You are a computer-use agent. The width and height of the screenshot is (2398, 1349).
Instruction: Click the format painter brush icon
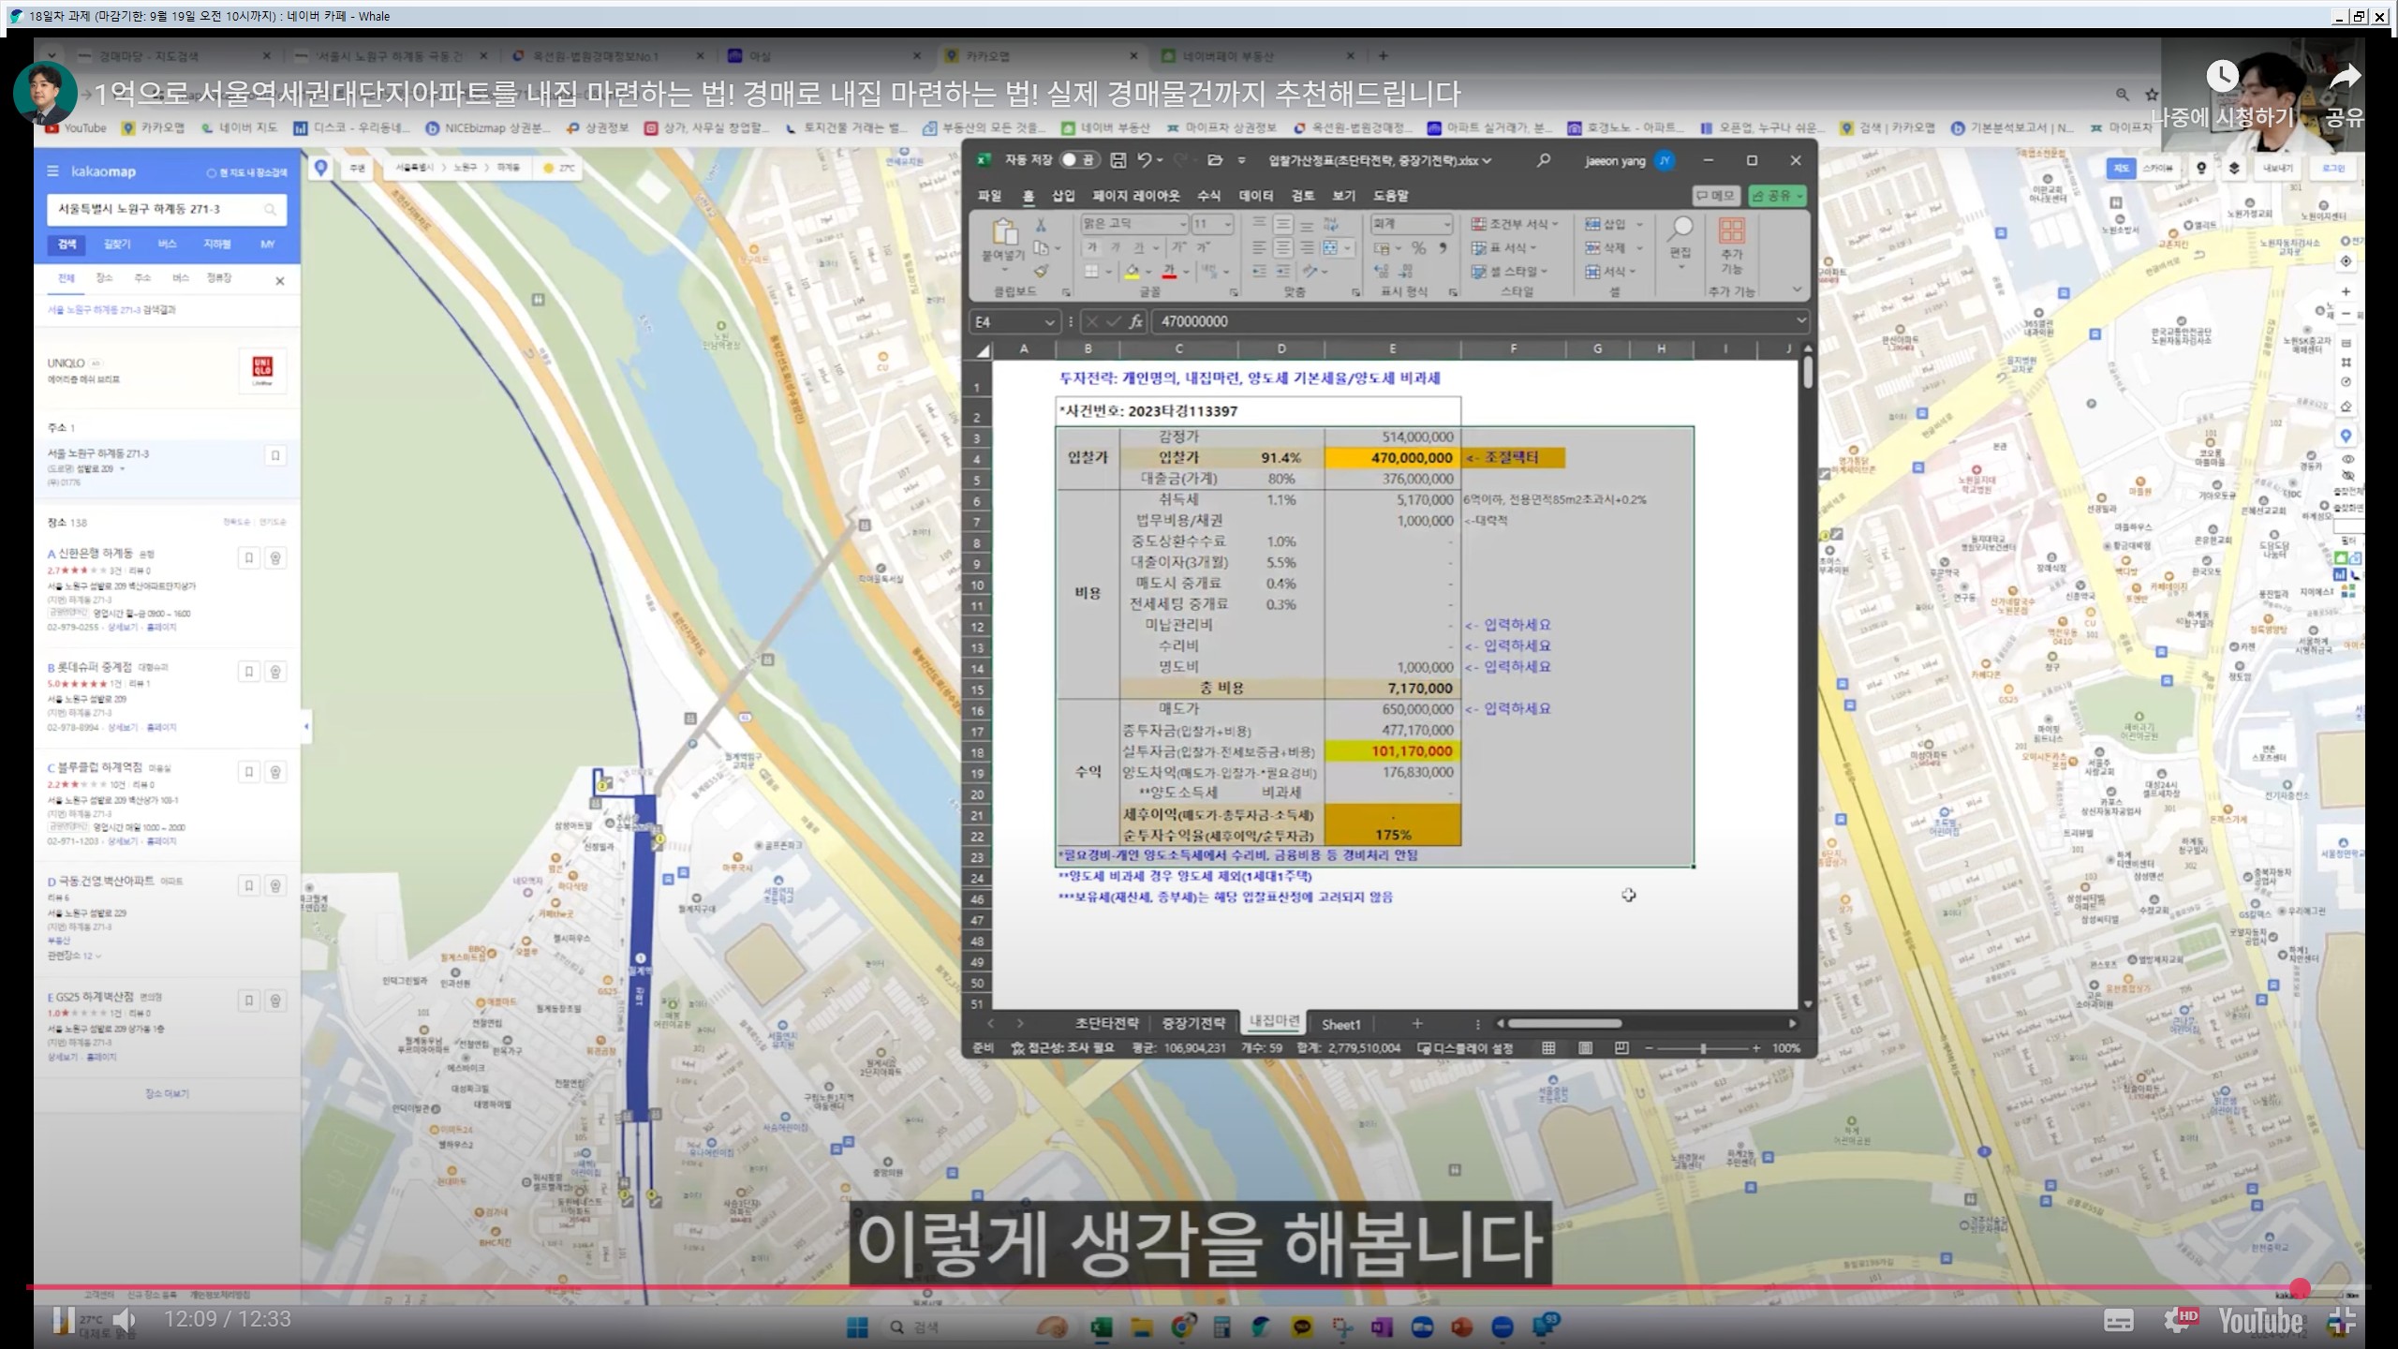1041,271
